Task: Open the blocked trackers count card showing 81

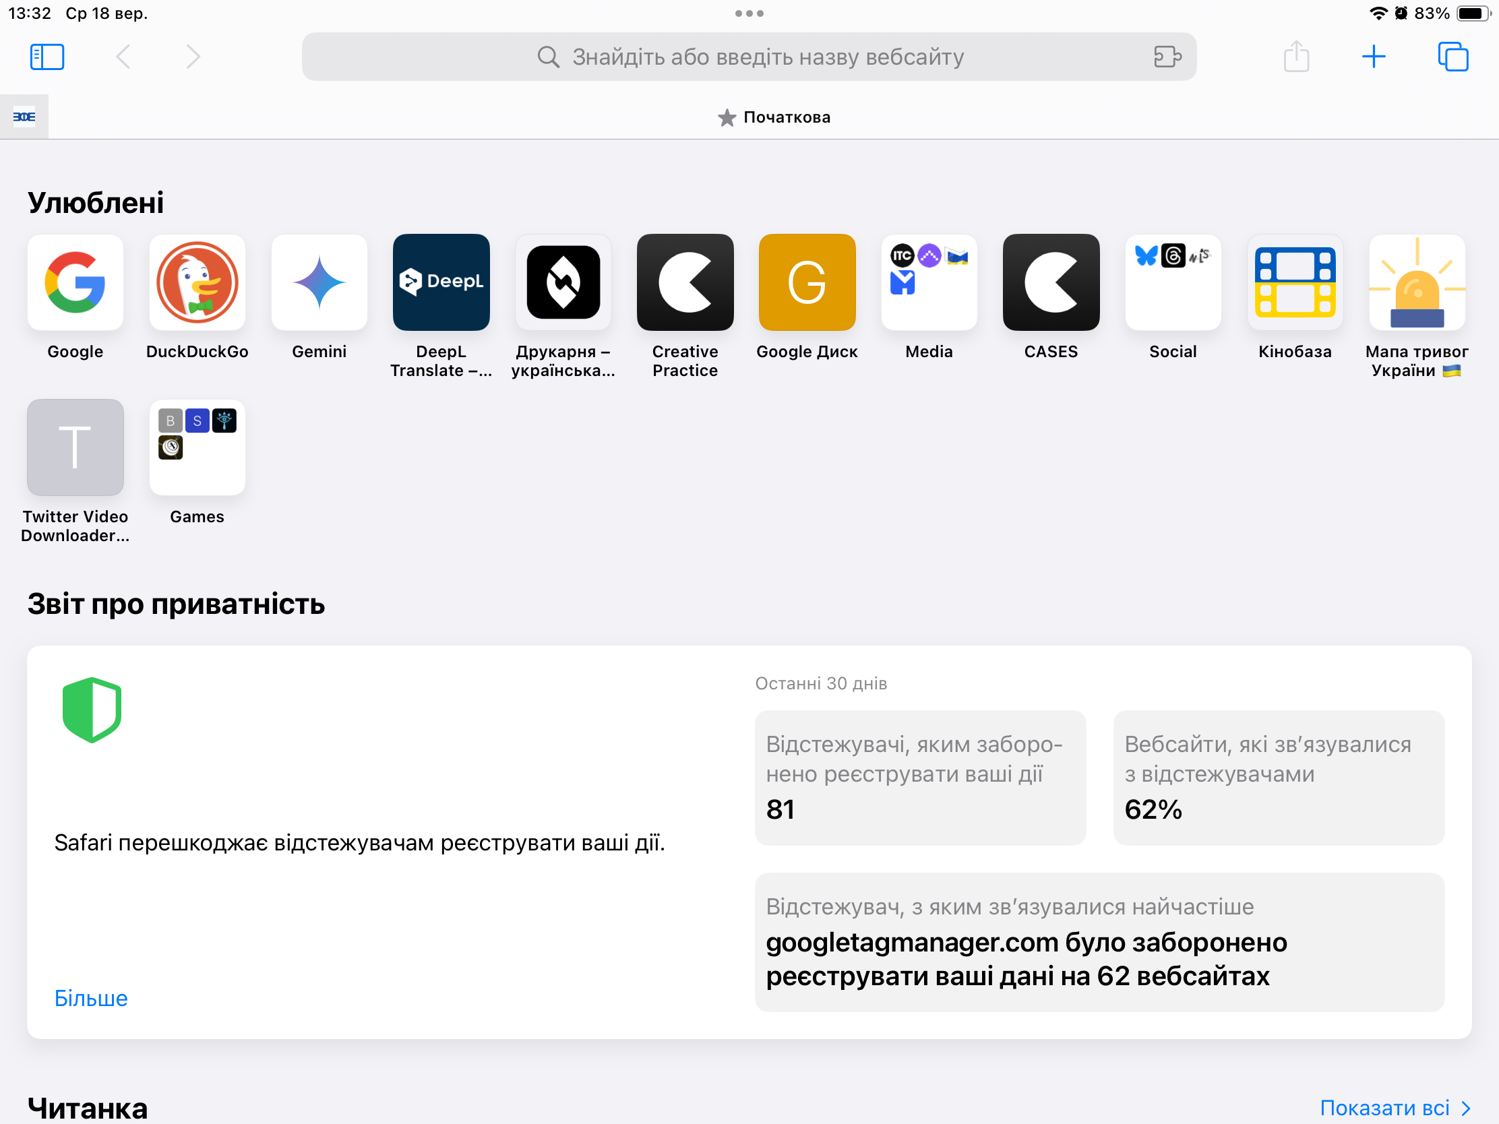Action: click(920, 777)
